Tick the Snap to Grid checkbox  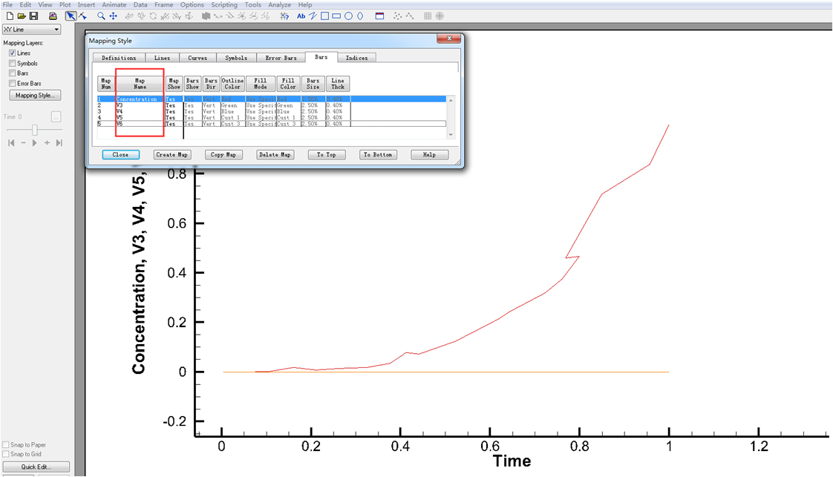(x=6, y=454)
